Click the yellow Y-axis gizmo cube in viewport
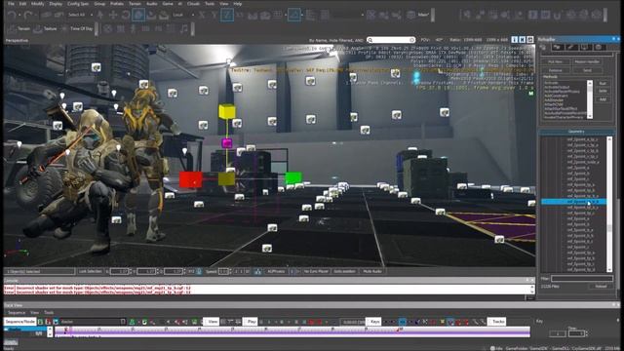 [x=227, y=111]
